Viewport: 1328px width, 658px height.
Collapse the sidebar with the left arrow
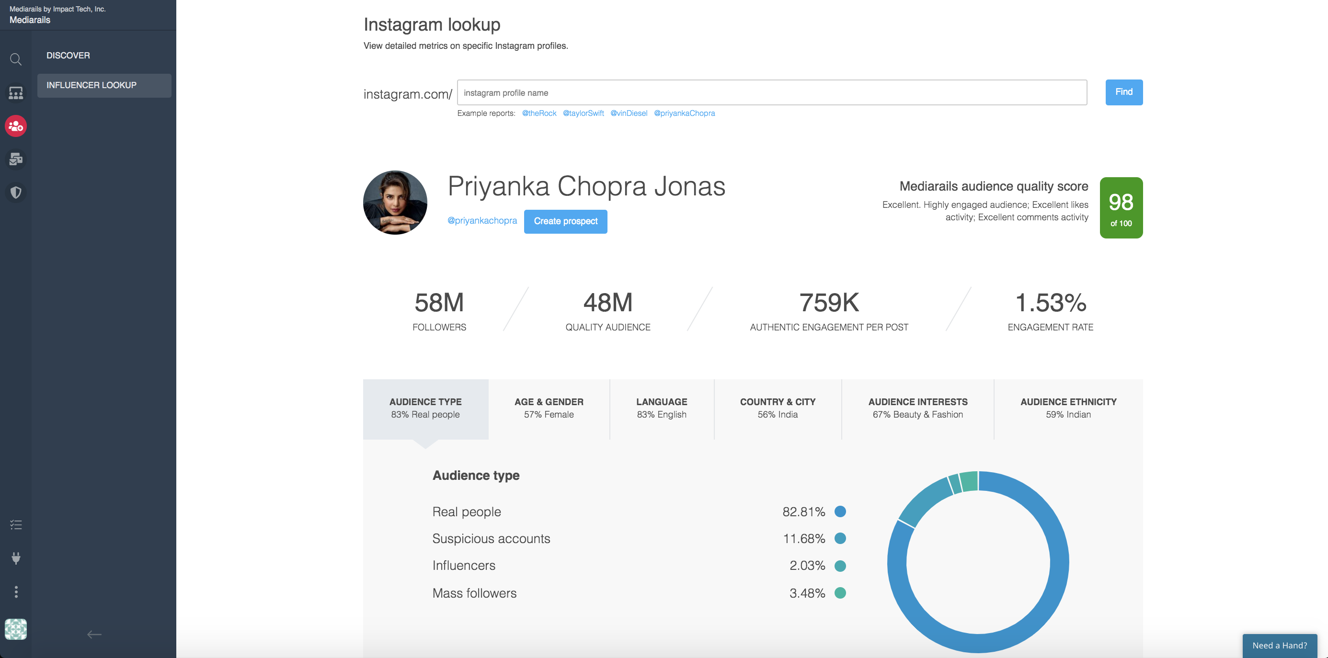pyautogui.click(x=94, y=635)
